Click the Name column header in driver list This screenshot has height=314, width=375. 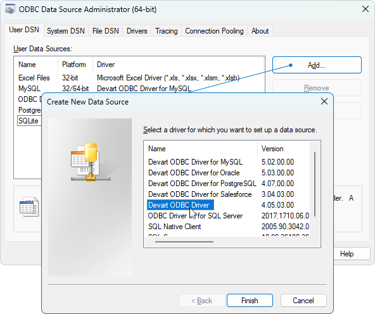[201, 149]
